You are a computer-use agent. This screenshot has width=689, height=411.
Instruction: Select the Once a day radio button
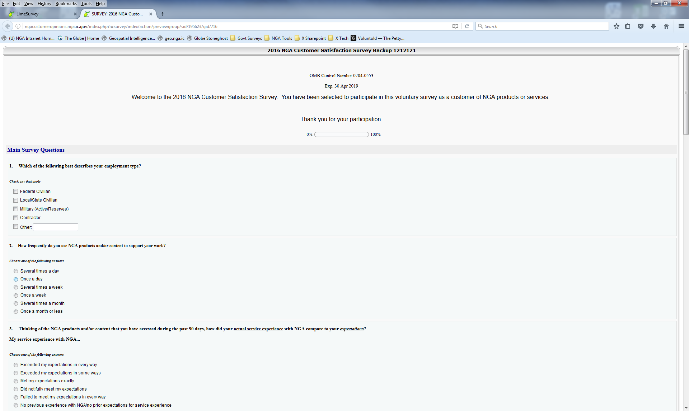coord(16,279)
